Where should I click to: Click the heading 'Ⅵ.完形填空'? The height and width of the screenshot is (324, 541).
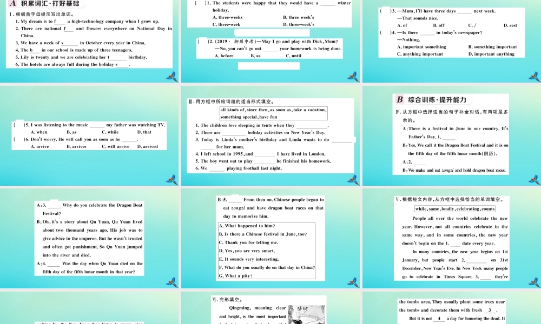point(227,300)
